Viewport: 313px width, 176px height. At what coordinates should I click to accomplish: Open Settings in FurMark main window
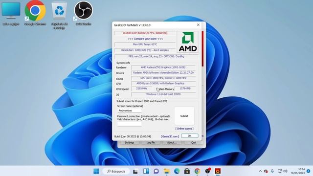point(129,143)
